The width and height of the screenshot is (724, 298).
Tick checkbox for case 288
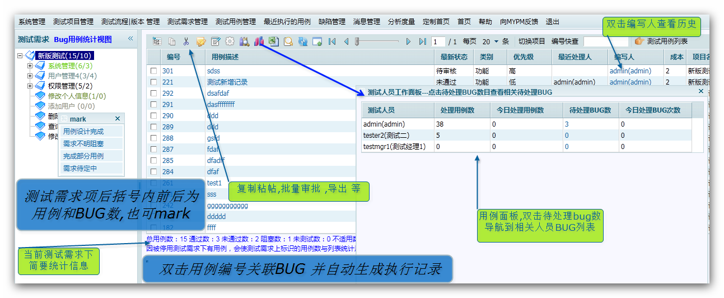click(x=153, y=138)
